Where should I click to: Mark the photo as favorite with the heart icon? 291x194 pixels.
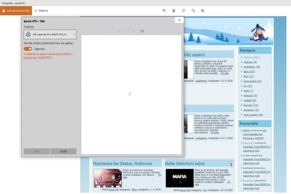pos(183,11)
